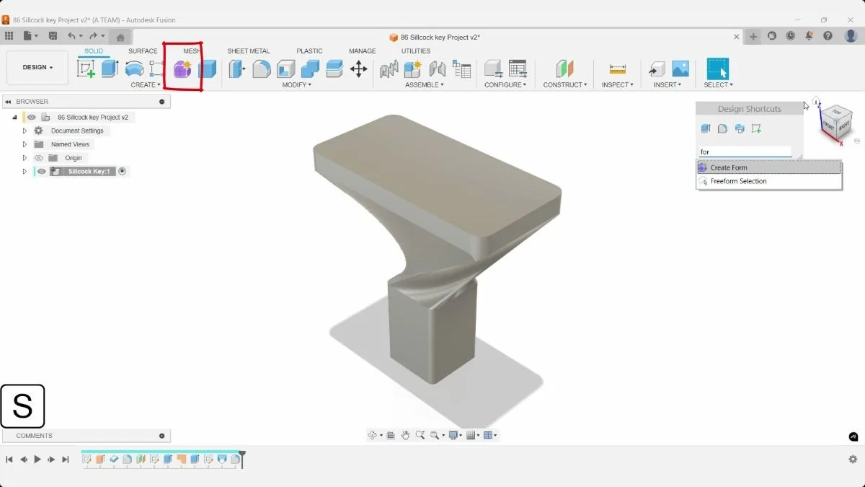Switch to the PLASTIC tab
Screen dimensions: 865x487
(x=309, y=51)
